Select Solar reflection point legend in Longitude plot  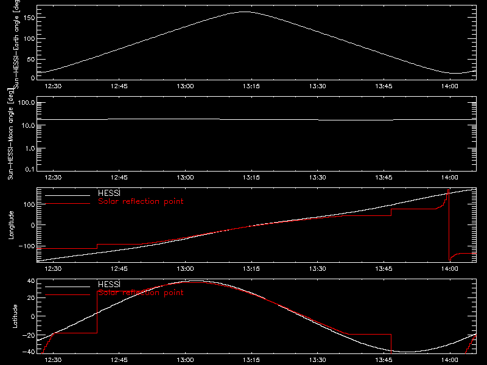coord(141,201)
